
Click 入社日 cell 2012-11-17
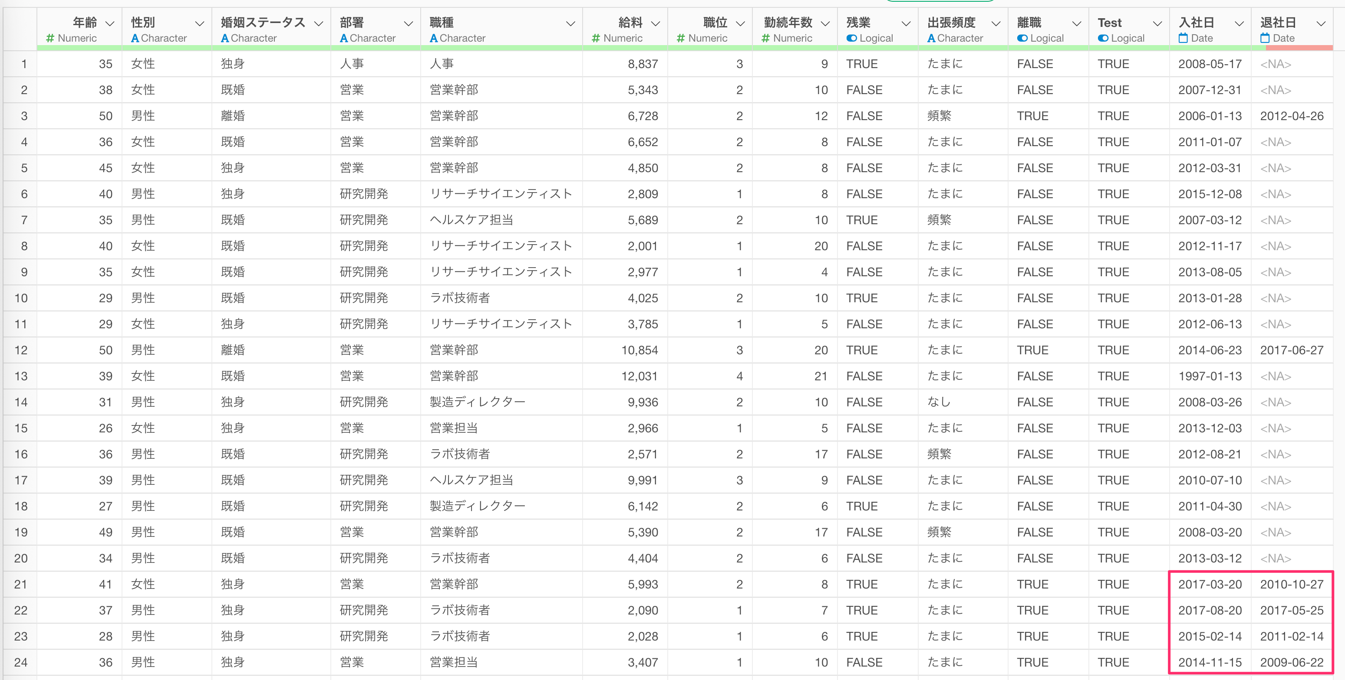pos(1210,246)
